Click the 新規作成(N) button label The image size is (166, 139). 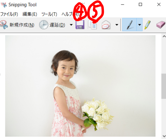point(22,25)
